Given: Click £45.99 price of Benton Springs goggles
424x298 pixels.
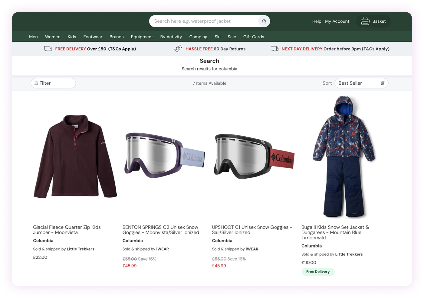Looking at the screenshot, I should (130, 266).
